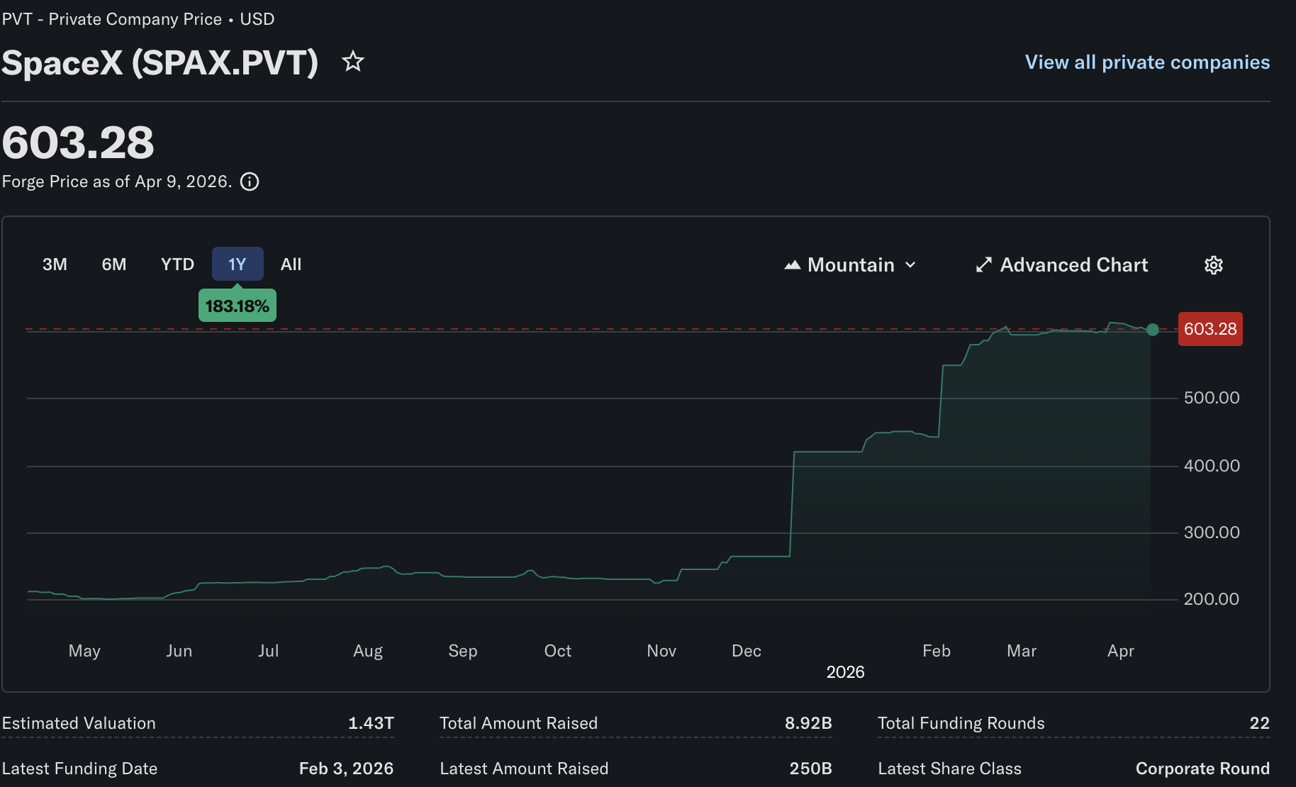Click the Advanced Chart expand arrows icon

(984, 264)
